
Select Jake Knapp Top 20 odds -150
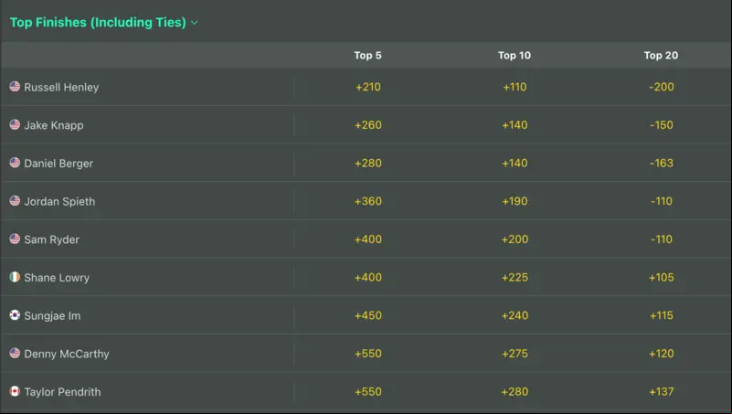(x=661, y=125)
